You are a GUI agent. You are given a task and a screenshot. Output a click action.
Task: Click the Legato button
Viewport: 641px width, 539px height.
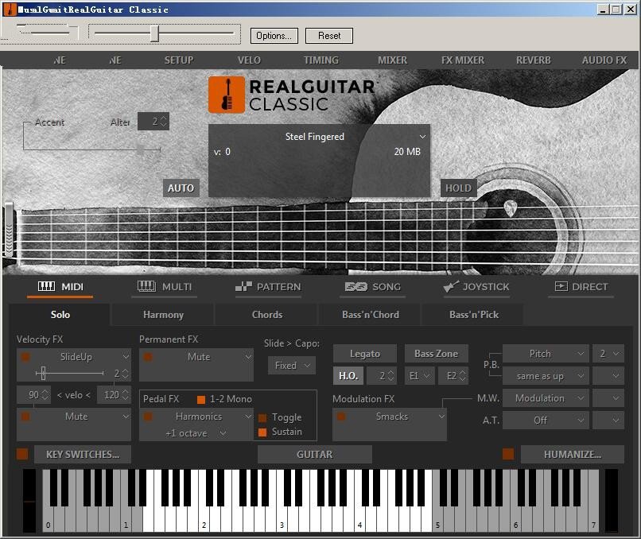pos(365,354)
